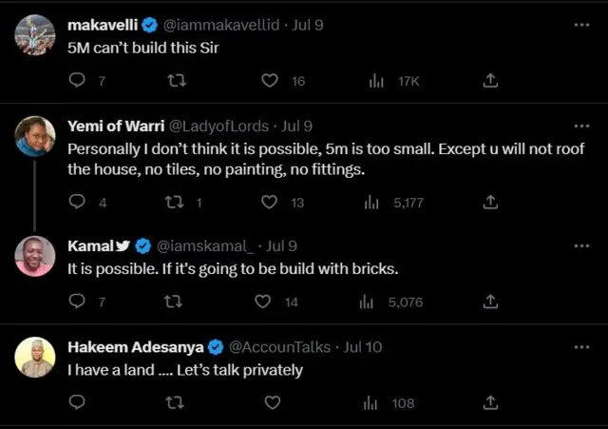608x429 pixels.
Task: Open more options on Yemi of Warri's tweet
Action: click(582, 126)
